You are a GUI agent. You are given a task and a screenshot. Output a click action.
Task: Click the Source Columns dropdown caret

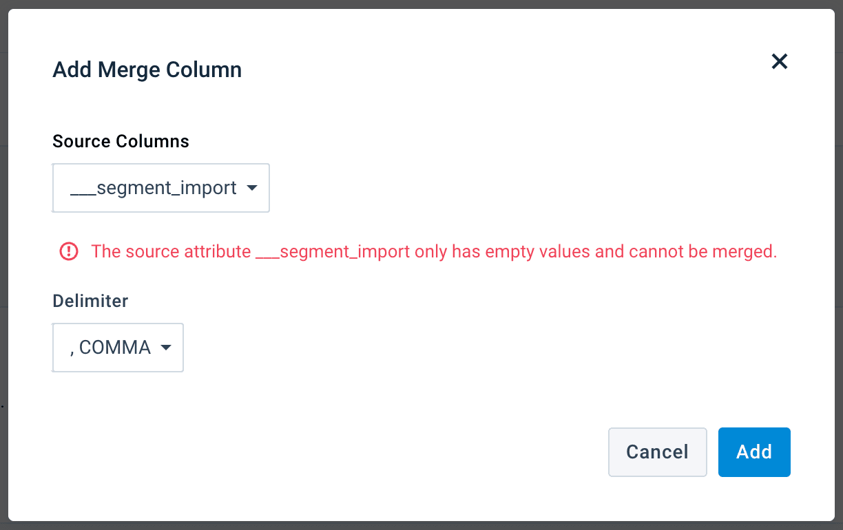coord(251,188)
